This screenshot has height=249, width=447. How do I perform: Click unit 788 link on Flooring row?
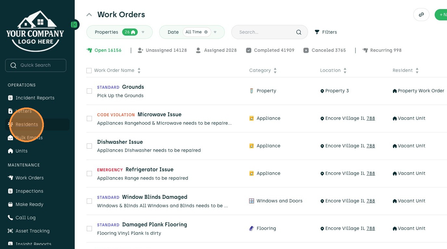pyautogui.click(x=371, y=228)
